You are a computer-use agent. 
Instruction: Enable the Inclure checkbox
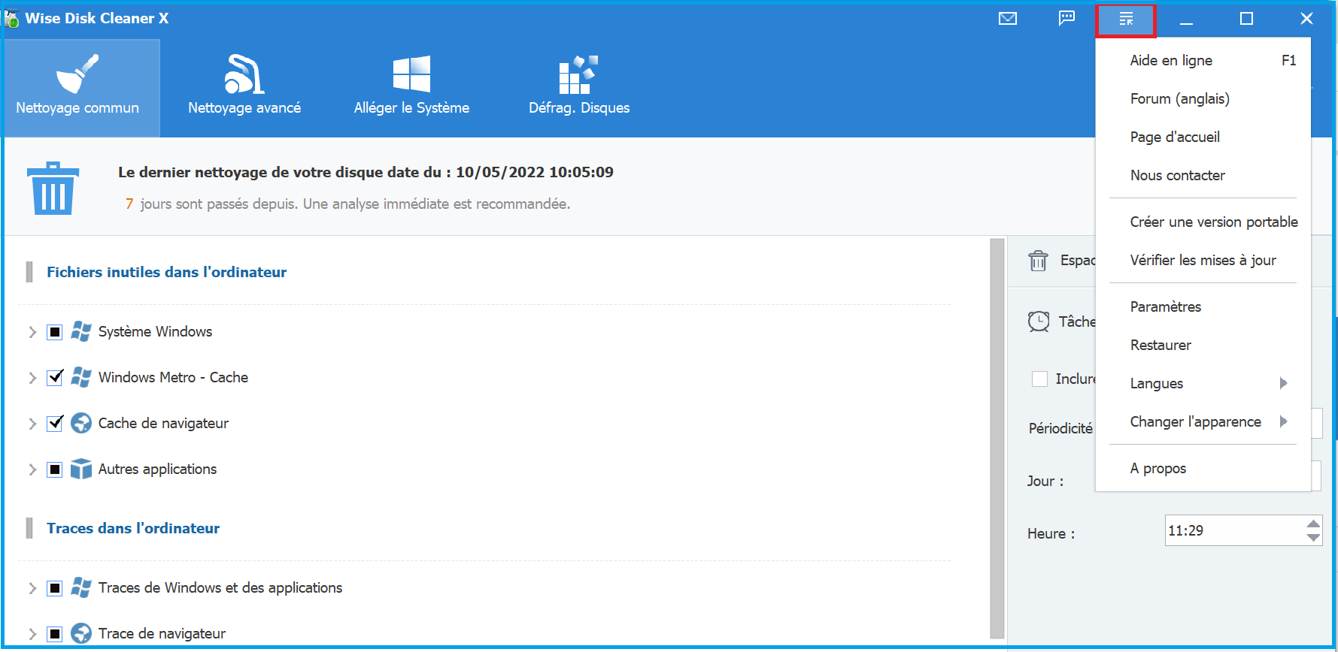1039,379
